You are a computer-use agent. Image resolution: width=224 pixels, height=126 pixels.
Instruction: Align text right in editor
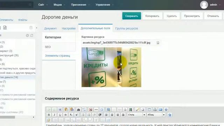pos(118,115)
